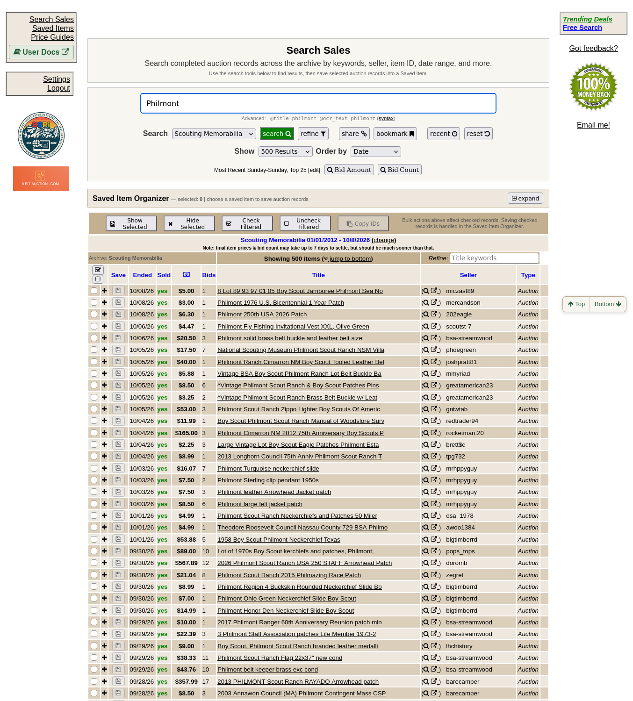Open external link for seller scoutst-7
Image resolution: width=633 pixels, height=701 pixels.
point(434,326)
